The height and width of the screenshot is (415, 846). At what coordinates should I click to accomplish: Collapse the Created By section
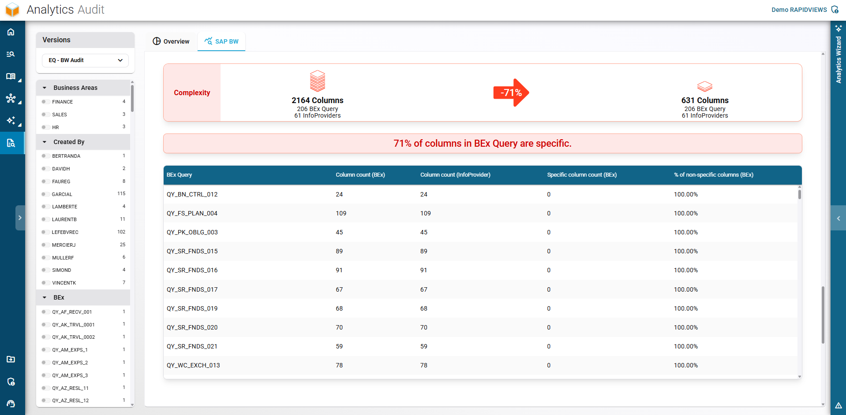pyautogui.click(x=45, y=142)
